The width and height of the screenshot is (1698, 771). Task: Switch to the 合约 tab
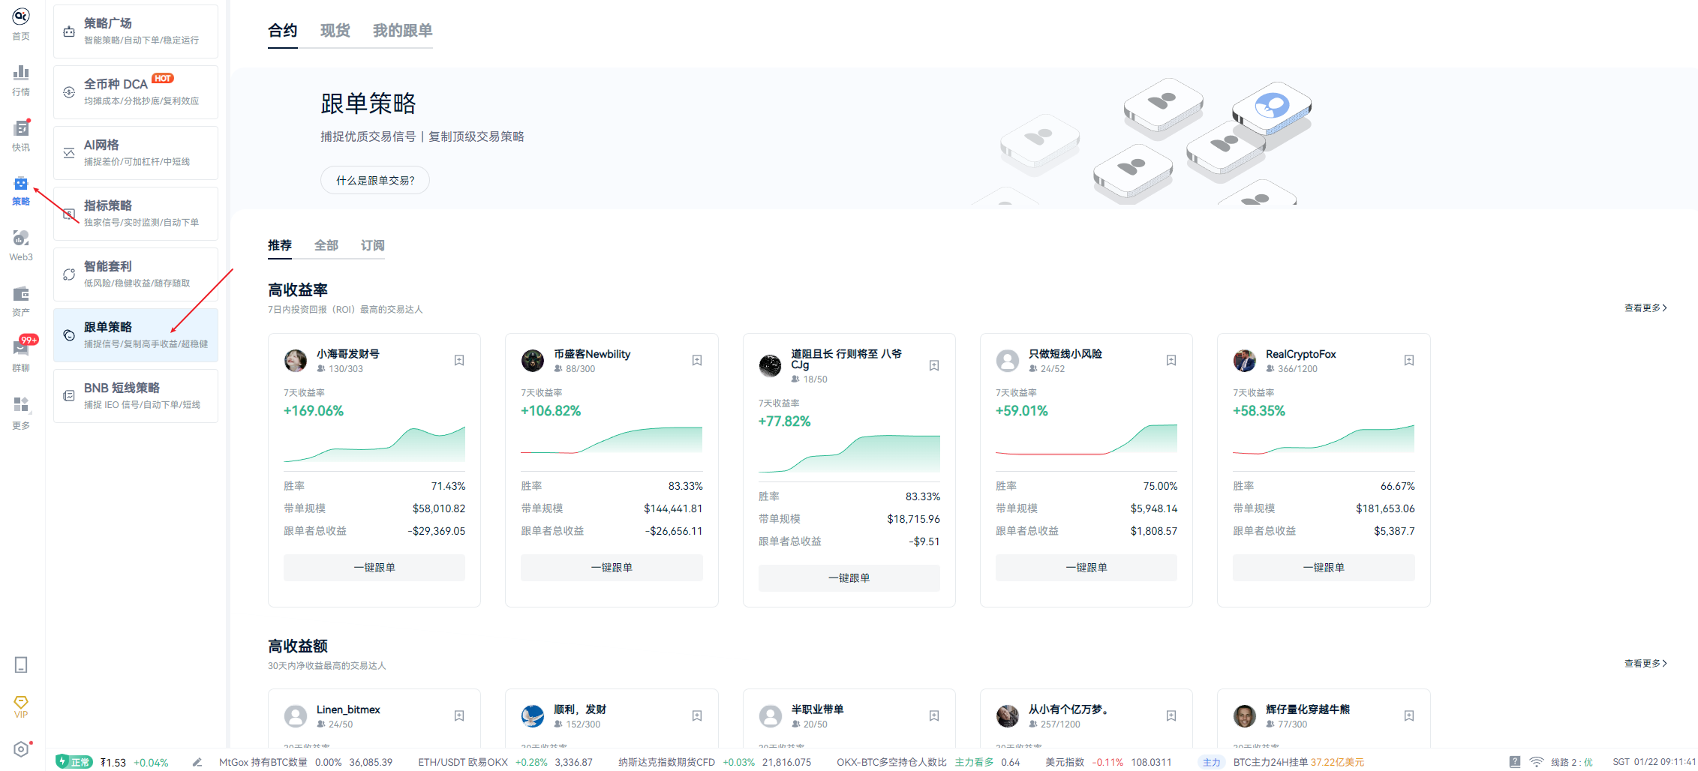click(x=283, y=31)
